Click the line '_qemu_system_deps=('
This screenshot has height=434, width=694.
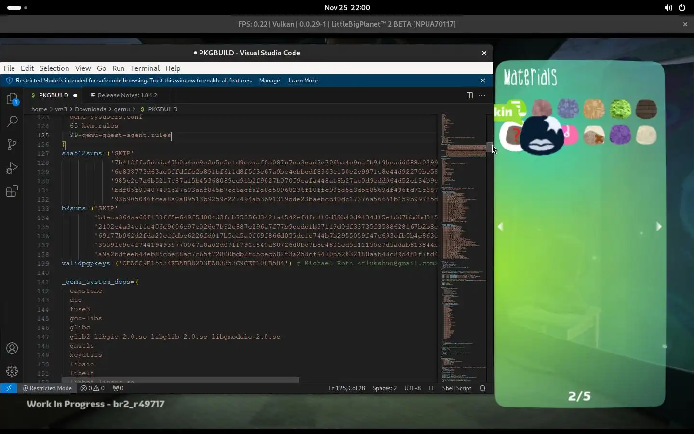[x=100, y=282]
